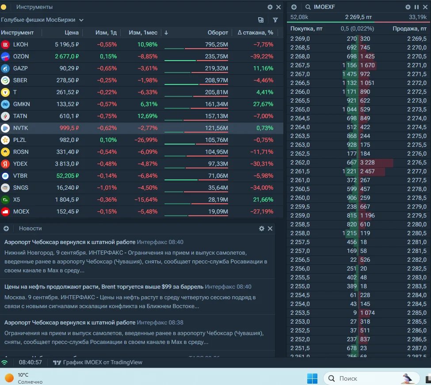Click the clock 08:40:57 in status bar
The height and width of the screenshot is (385, 431).
[31, 362]
